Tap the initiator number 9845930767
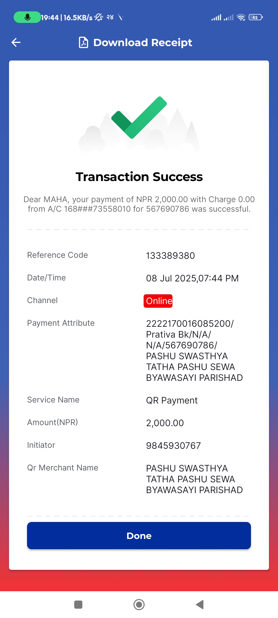Screen dimensions: 278x618 pyautogui.click(x=173, y=446)
